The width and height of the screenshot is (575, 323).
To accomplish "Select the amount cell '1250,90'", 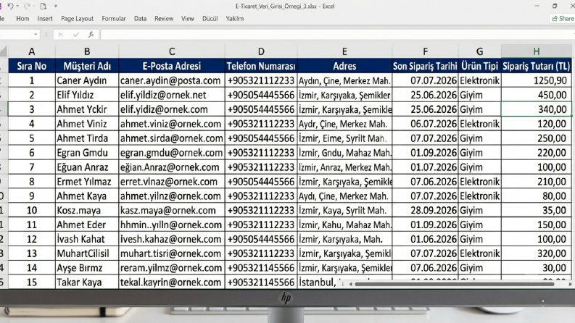I will pyautogui.click(x=536, y=80).
